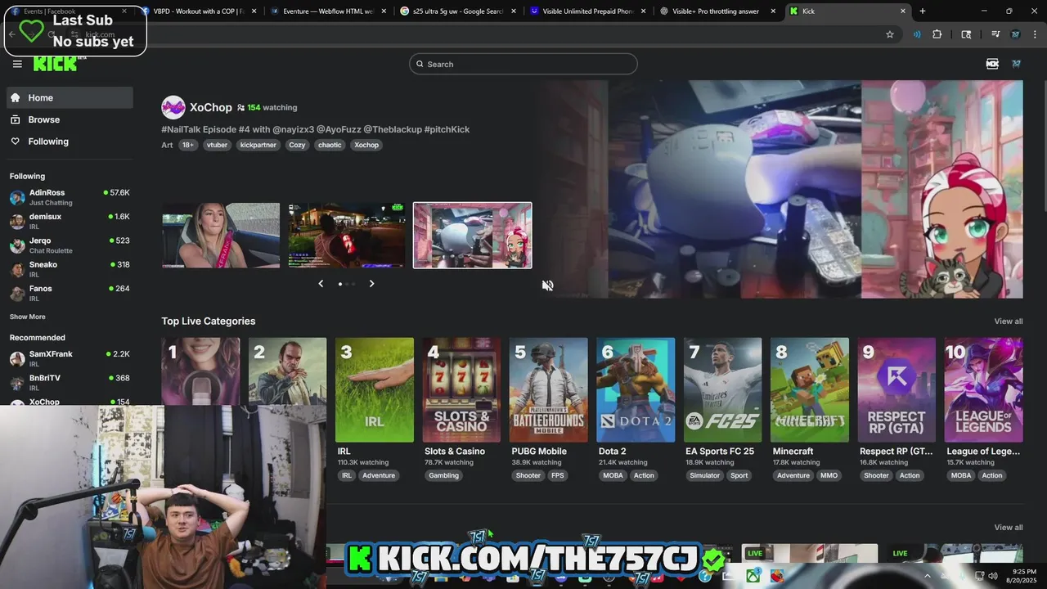Bookmark this page with star icon
The width and height of the screenshot is (1047, 589).
pyautogui.click(x=890, y=34)
